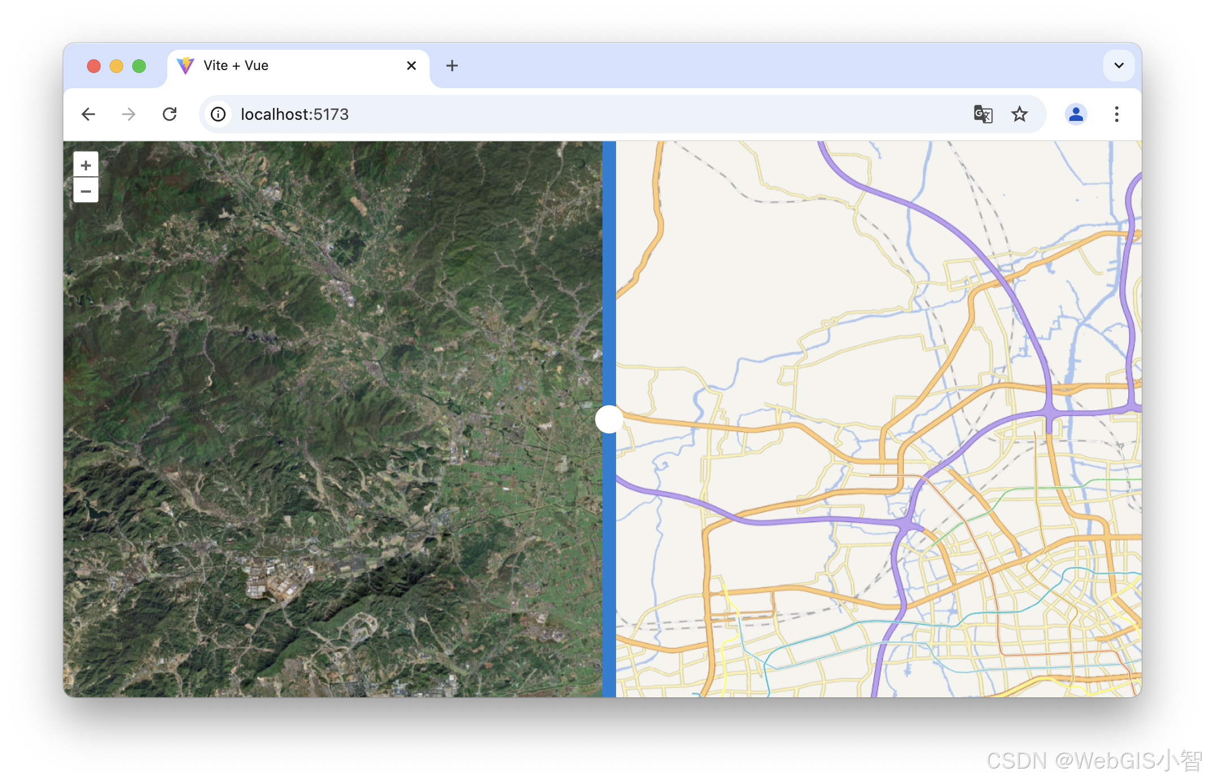Viewport: 1205px width, 781px height.
Task: Click the map zoom in plus button
Action: [86, 165]
